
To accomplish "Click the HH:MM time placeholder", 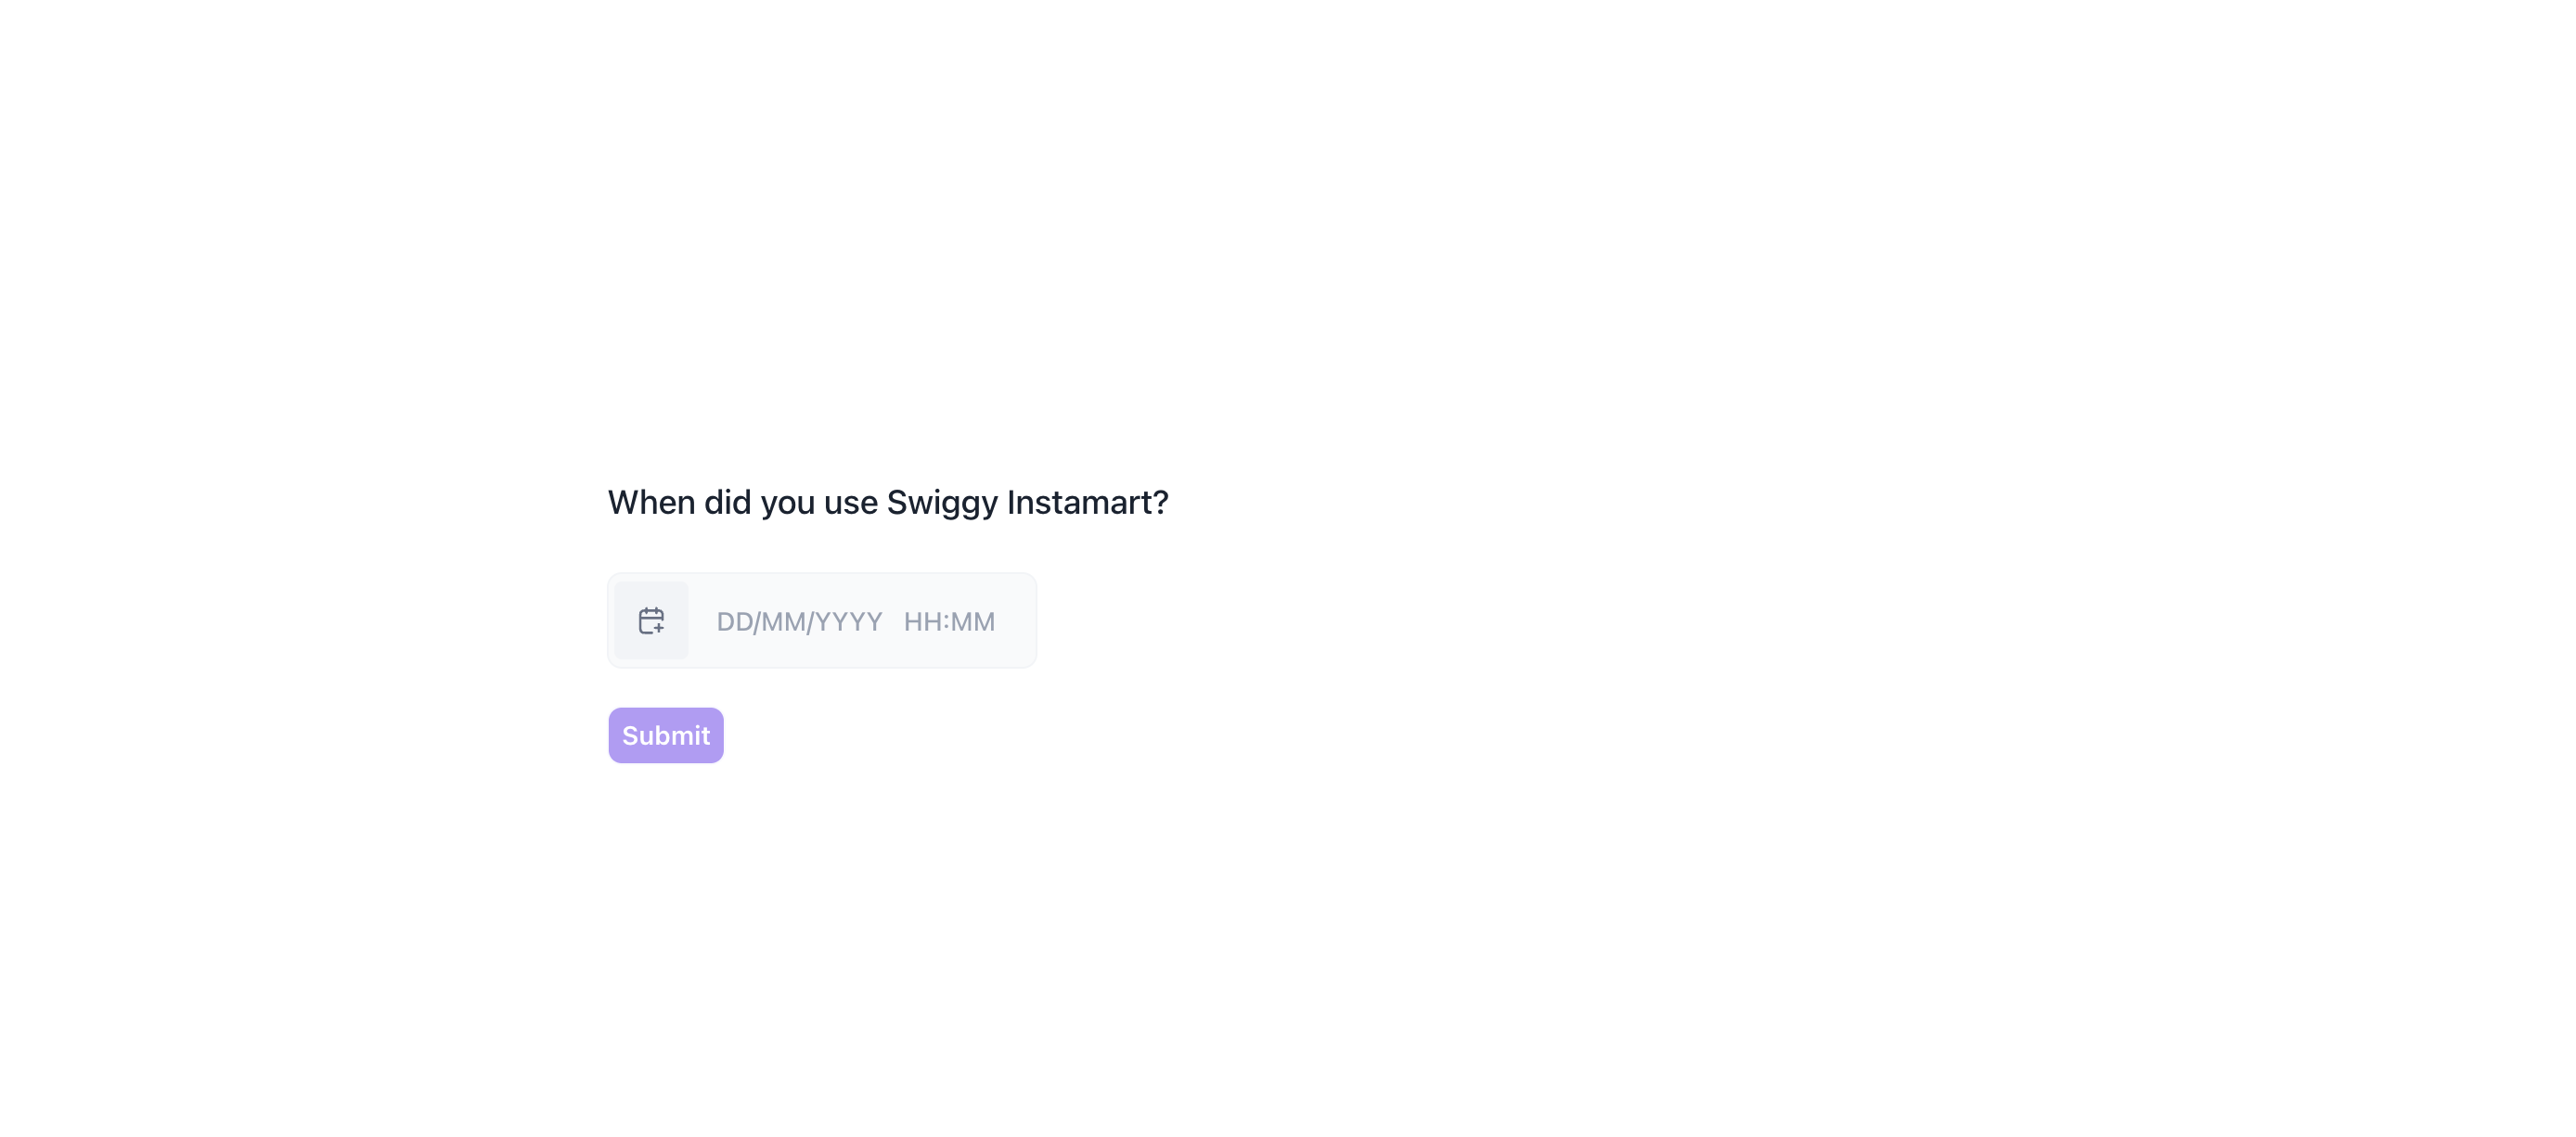I will pyautogui.click(x=949, y=621).
